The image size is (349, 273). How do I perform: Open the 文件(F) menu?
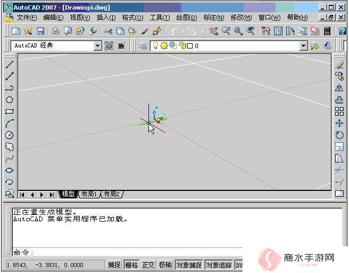27,18
